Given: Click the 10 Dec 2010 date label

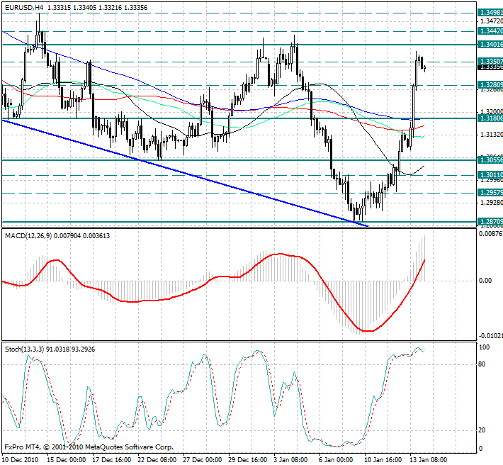Looking at the screenshot, I should click(21, 460).
